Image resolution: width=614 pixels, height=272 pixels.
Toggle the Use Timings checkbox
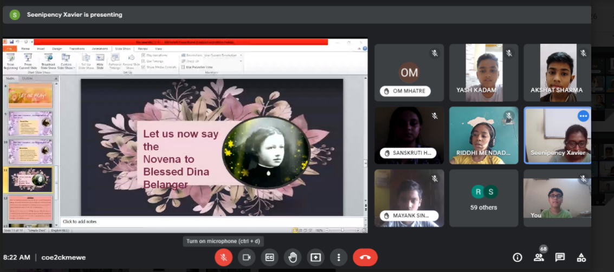pyautogui.click(x=143, y=61)
